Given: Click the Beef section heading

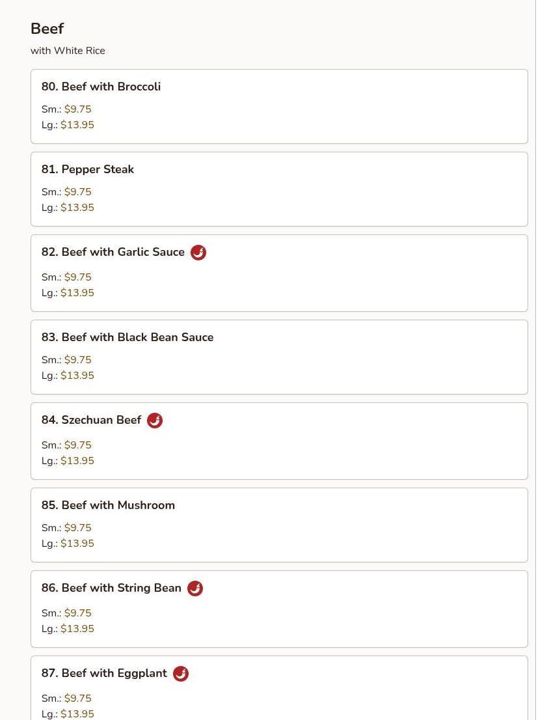Looking at the screenshot, I should point(47,29).
